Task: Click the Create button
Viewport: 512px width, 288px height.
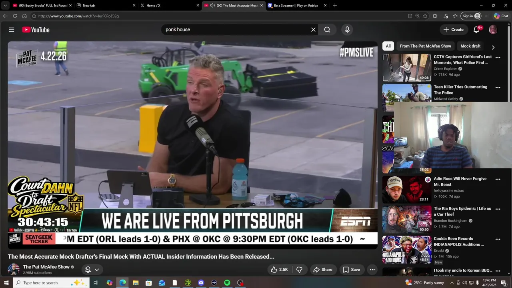Action: [454, 30]
